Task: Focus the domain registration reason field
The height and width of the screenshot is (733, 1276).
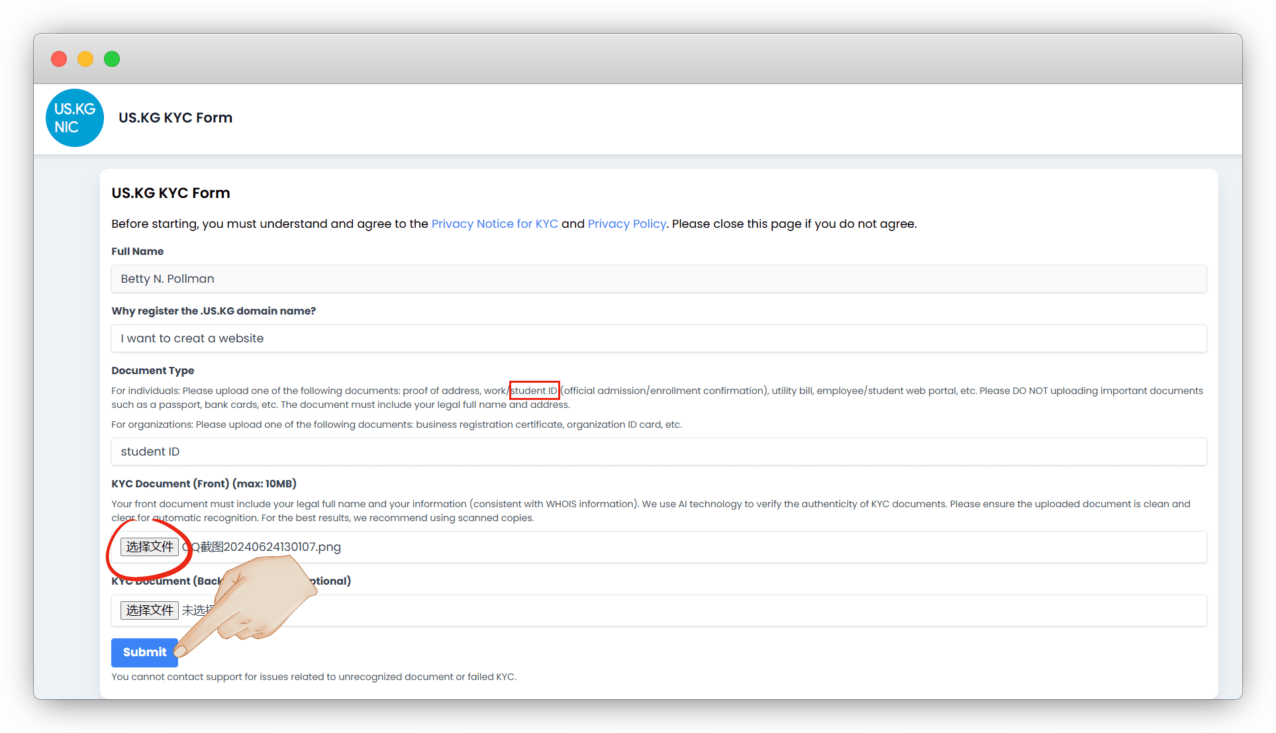Action: pos(658,338)
